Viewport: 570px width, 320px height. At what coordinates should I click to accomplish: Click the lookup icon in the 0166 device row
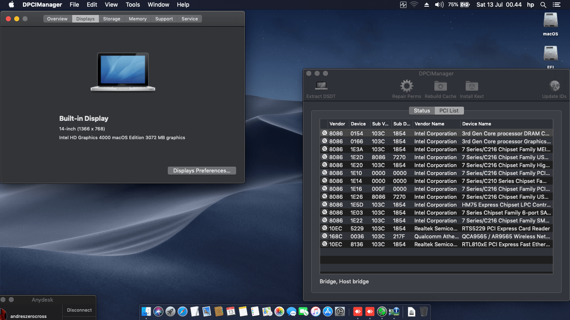[325, 141]
